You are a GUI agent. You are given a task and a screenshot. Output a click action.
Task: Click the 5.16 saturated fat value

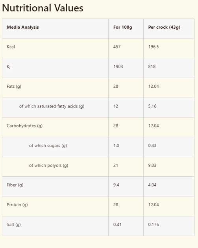click(x=152, y=106)
